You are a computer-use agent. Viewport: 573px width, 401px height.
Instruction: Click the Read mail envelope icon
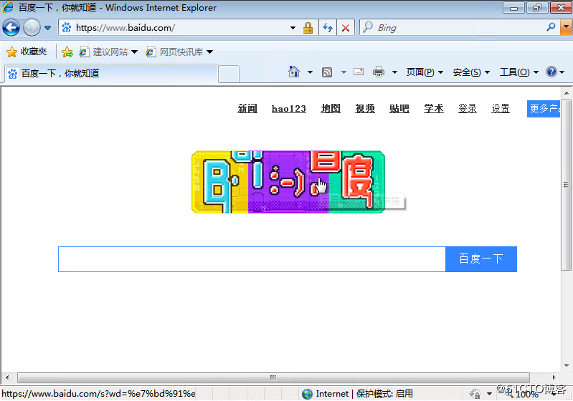click(359, 72)
